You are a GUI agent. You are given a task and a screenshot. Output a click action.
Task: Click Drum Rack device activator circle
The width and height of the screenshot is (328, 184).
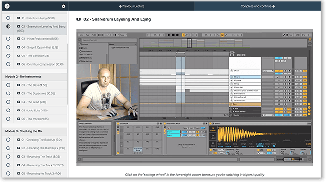pos(118,124)
